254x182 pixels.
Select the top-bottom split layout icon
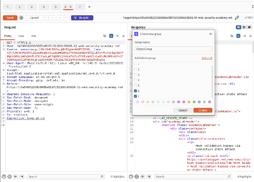(x=244, y=27)
